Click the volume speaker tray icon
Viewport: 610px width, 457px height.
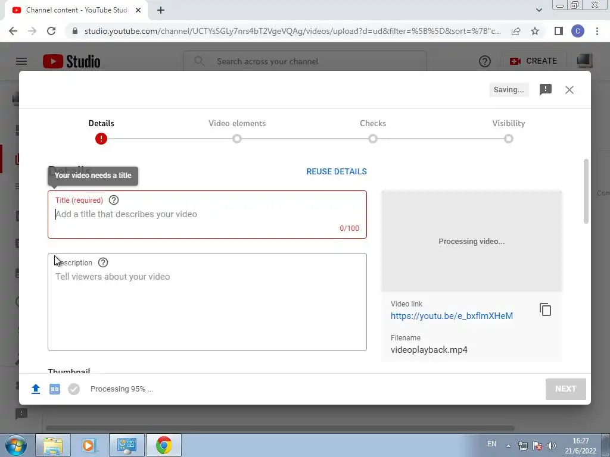(x=552, y=446)
